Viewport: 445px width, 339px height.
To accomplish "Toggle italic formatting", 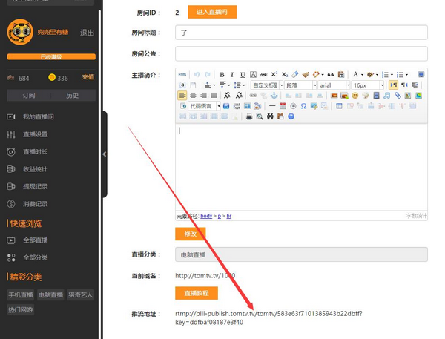I will (x=232, y=75).
